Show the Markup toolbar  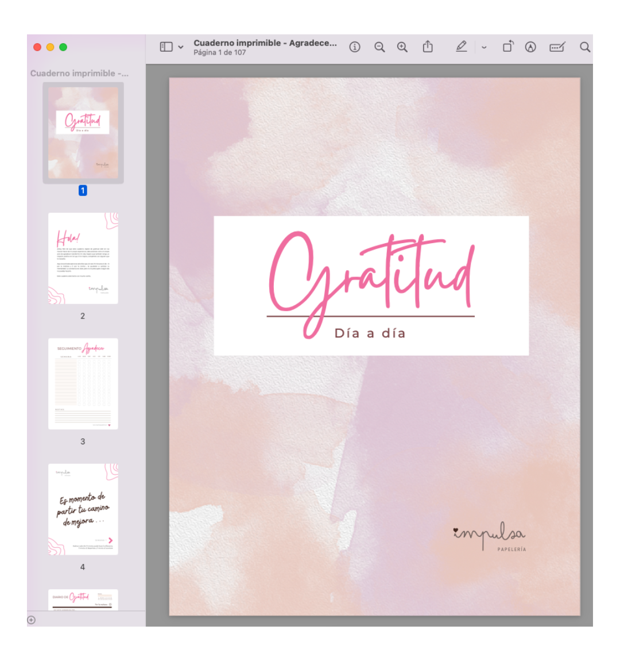pyautogui.click(x=530, y=47)
